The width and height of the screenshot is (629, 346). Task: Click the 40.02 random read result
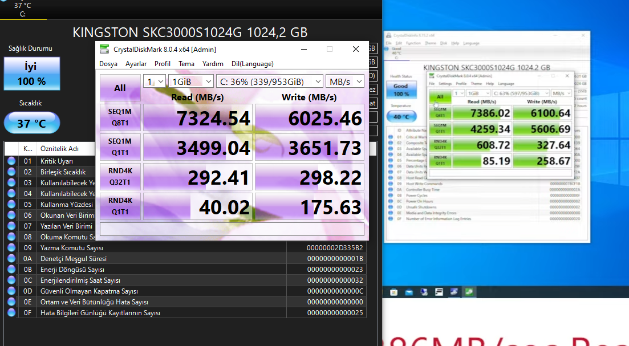coord(198,207)
